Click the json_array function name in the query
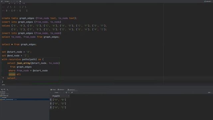 pos(23,63)
